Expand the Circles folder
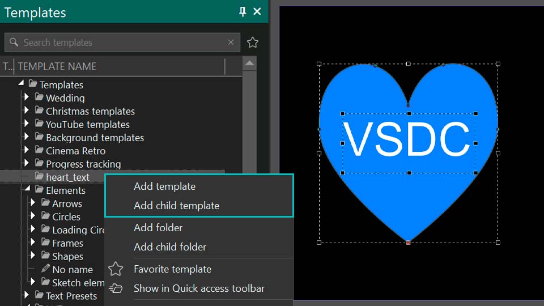 click(33, 216)
